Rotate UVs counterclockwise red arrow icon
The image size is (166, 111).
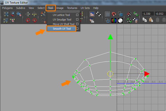[x=28, y=20]
